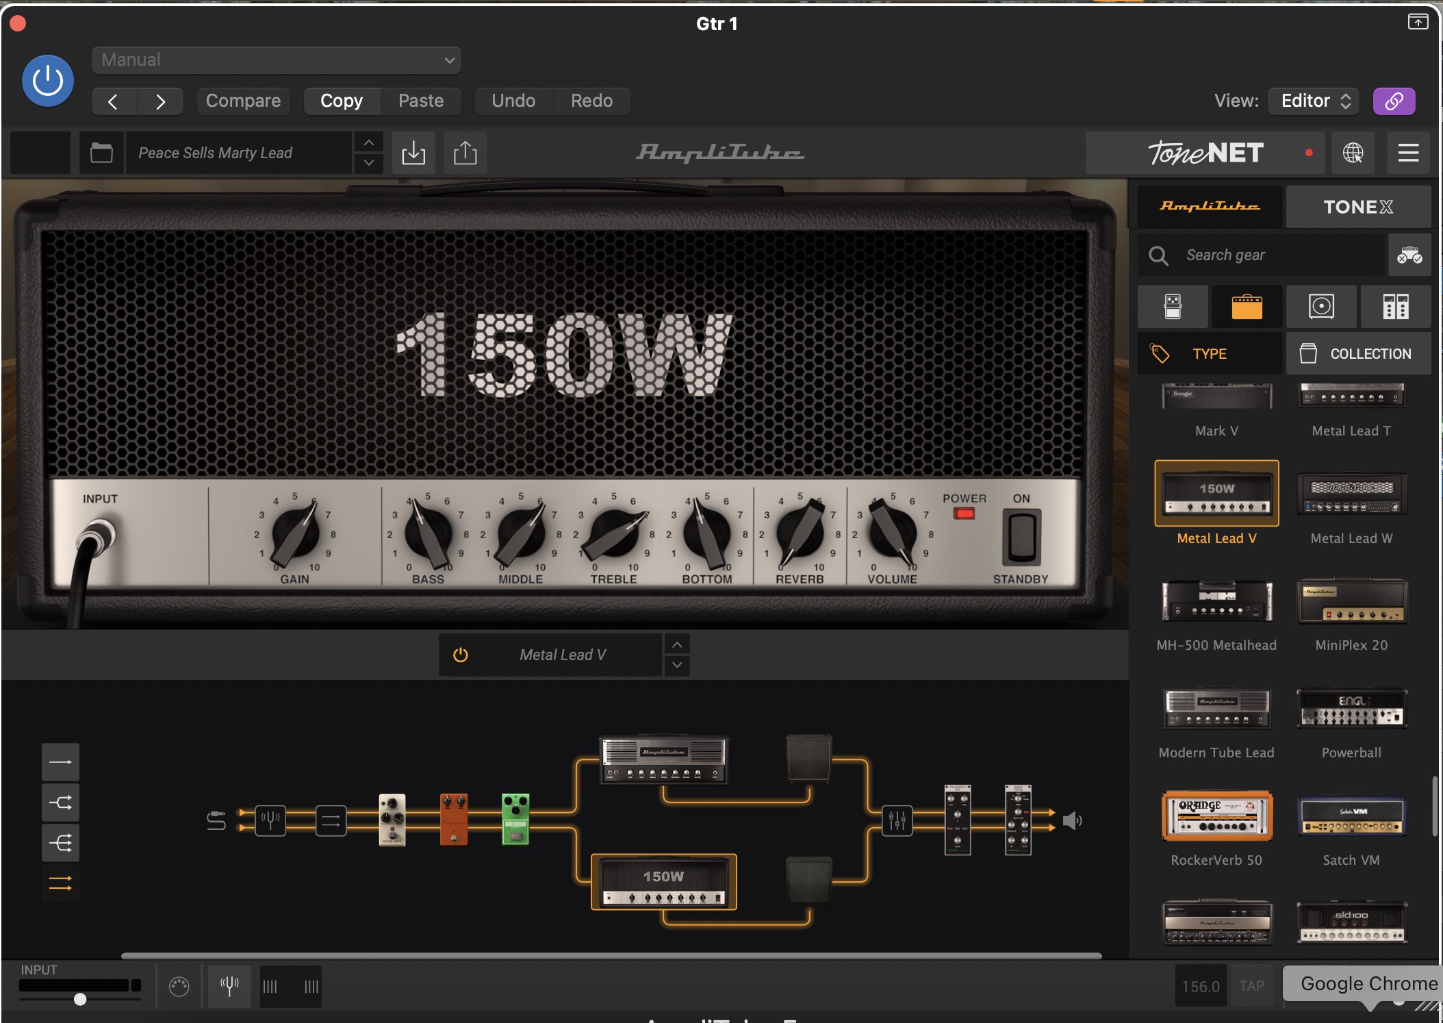Flip the ON/STANDBY rocker switch
This screenshot has width=1443, height=1023.
1021,537
